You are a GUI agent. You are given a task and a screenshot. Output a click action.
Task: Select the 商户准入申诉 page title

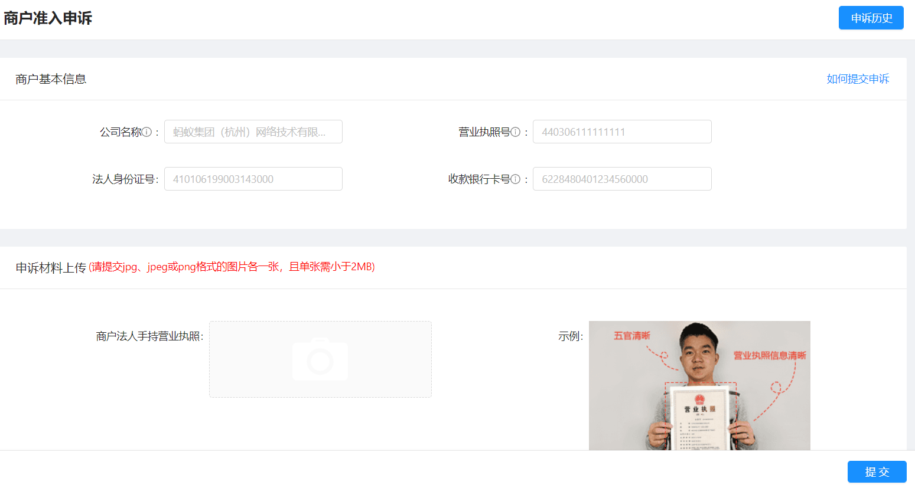48,18
